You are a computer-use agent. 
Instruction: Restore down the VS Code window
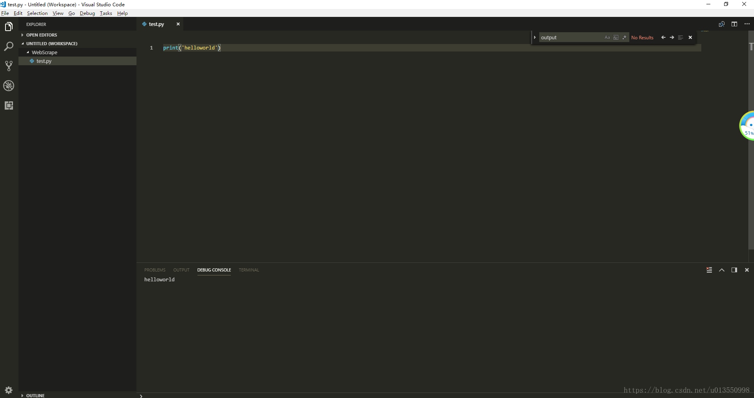click(726, 4)
